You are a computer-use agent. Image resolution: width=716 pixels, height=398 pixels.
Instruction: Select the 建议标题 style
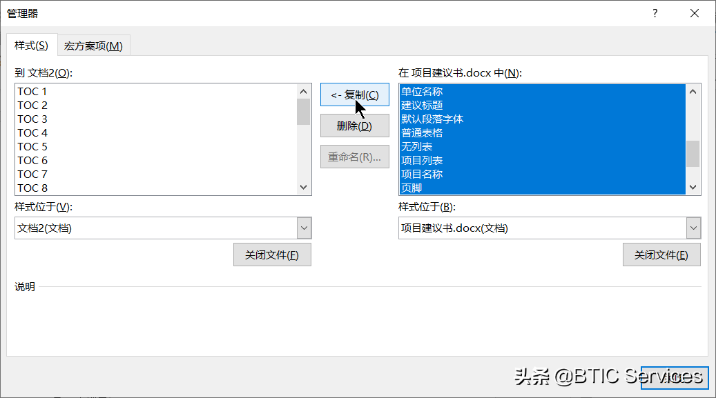[543, 105]
